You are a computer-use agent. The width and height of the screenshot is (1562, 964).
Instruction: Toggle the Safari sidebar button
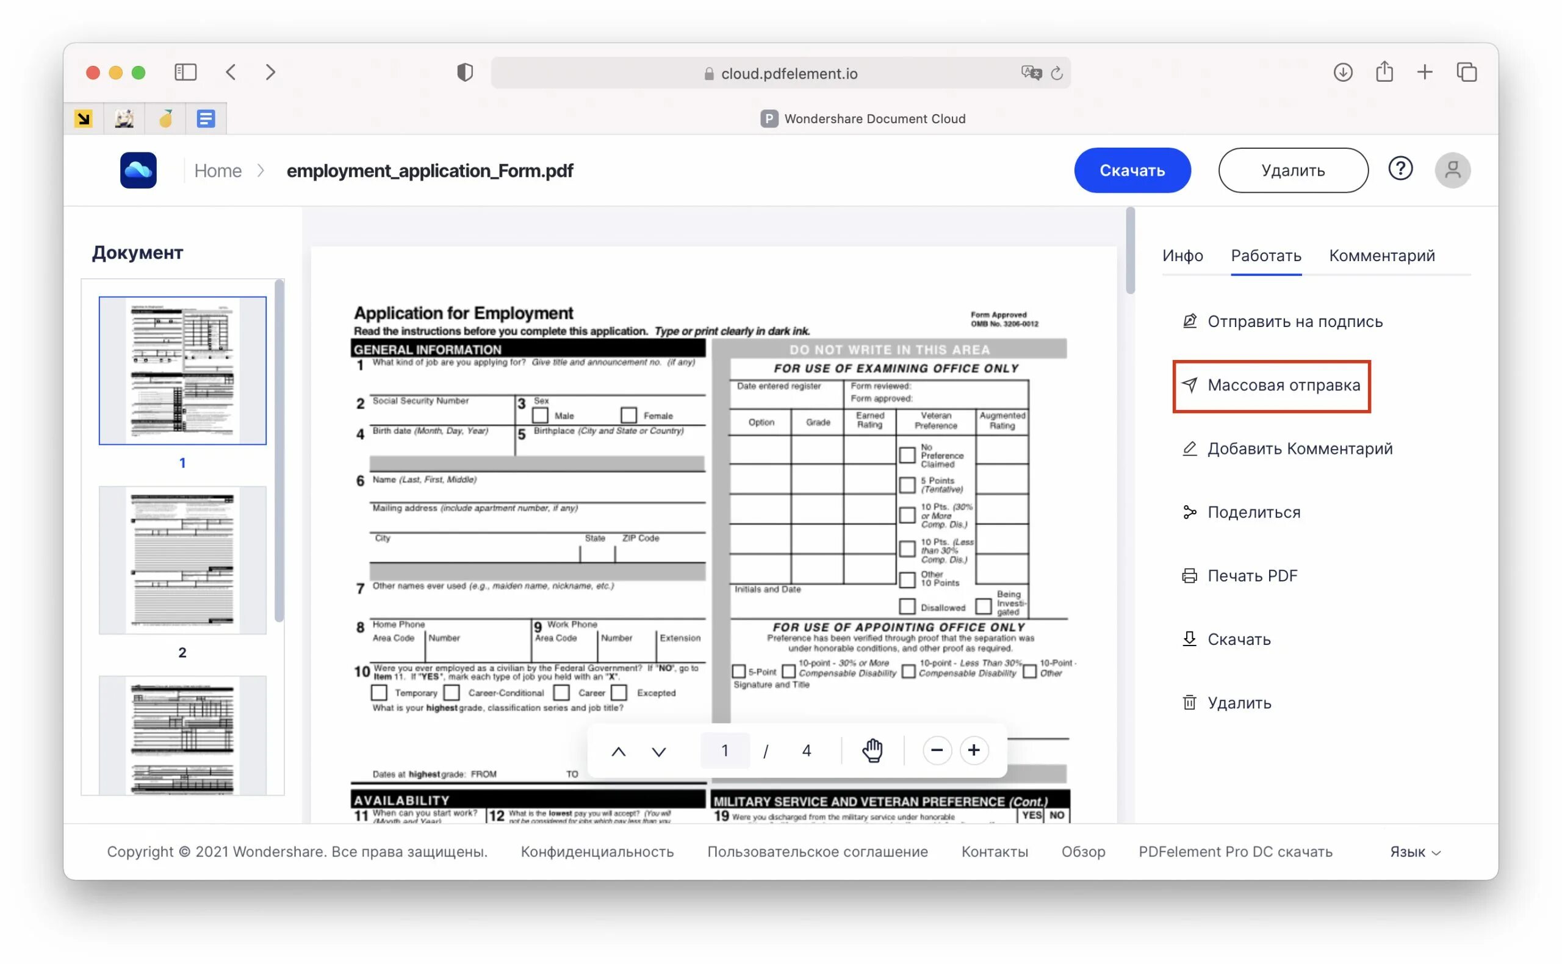pyautogui.click(x=185, y=72)
